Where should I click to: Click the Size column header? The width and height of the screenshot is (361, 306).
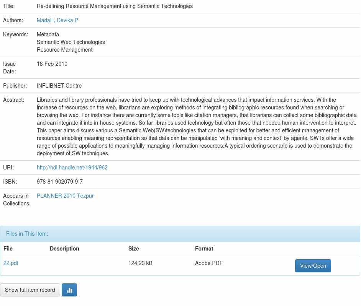tap(133, 249)
